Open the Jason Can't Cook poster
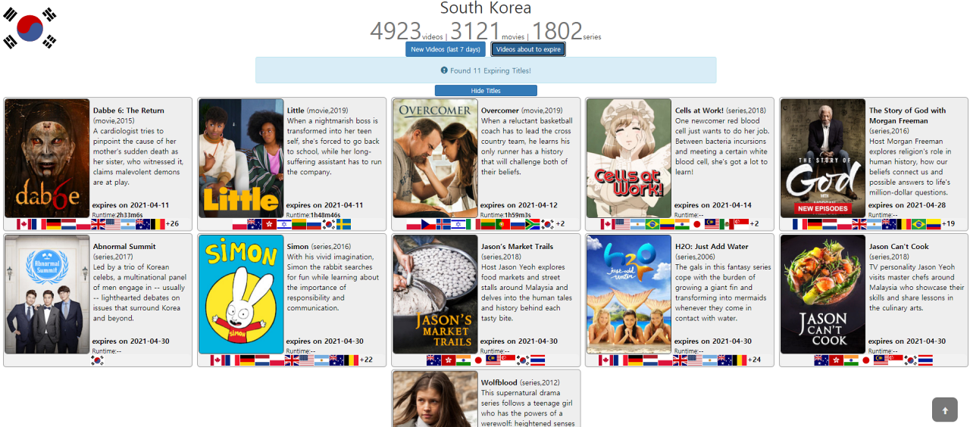Viewport: 970px width, 427px height. click(823, 295)
